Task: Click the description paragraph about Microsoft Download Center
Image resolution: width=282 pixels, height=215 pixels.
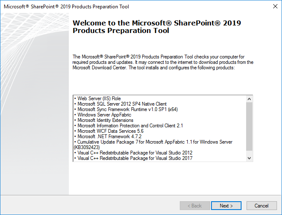Action: tap(163, 62)
